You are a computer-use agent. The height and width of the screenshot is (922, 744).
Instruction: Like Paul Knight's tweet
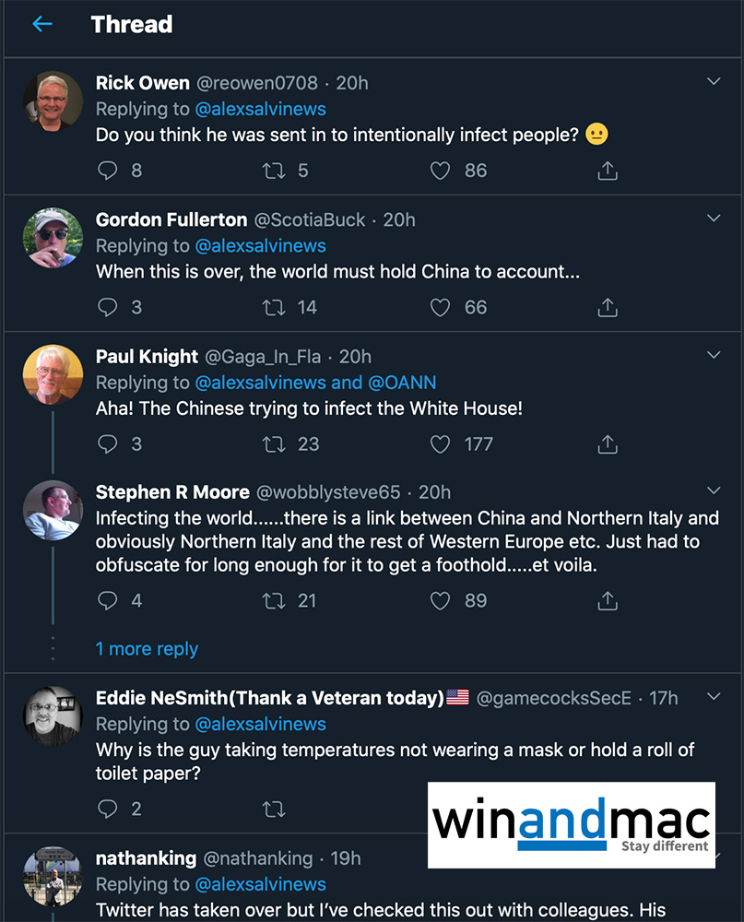[441, 444]
